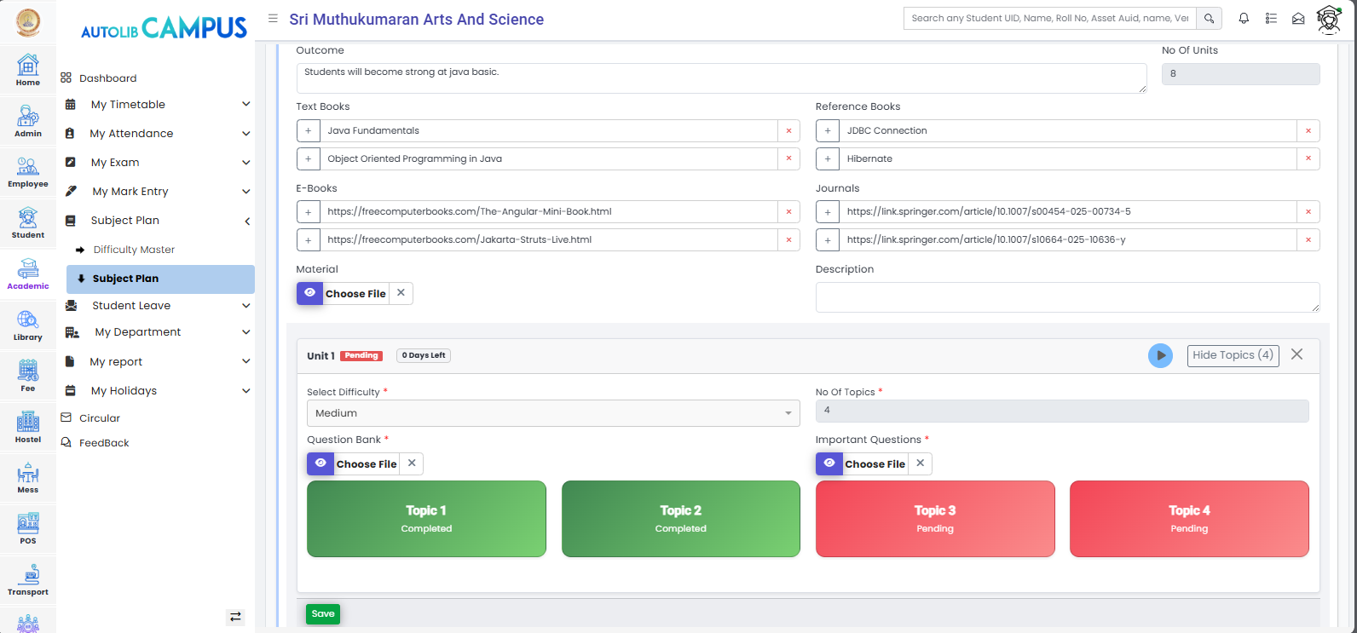The width and height of the screenshot is (1357, 633).
Task: Open the mail envelope icon in header
Action: pos(1298,19)
